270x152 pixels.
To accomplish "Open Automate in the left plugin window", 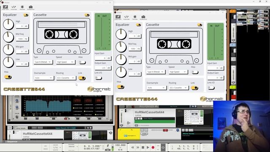I will pos(14,8).
